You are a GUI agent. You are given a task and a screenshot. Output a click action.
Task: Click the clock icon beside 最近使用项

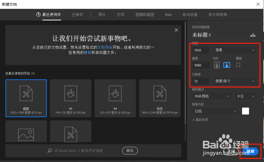38,15
